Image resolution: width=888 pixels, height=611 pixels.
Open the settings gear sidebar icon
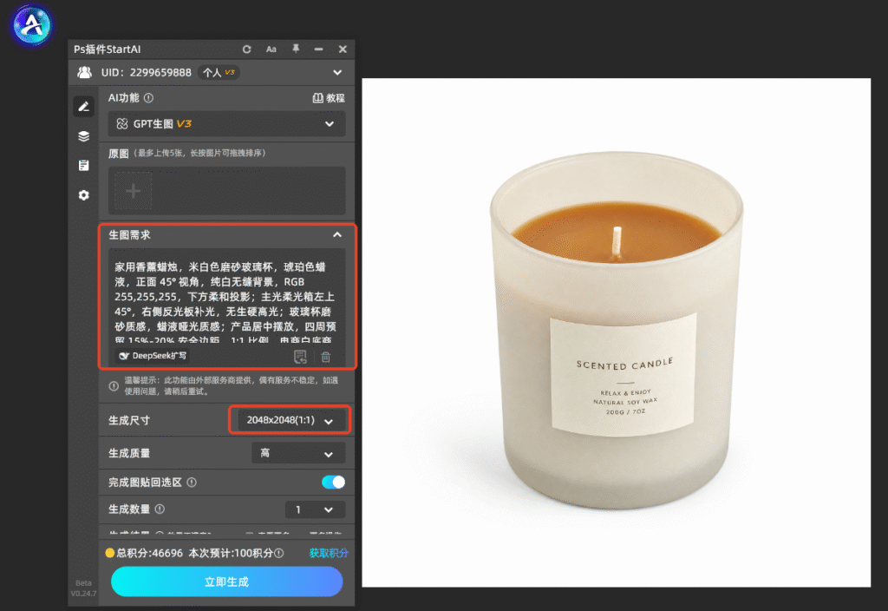[x=84, y=195]
